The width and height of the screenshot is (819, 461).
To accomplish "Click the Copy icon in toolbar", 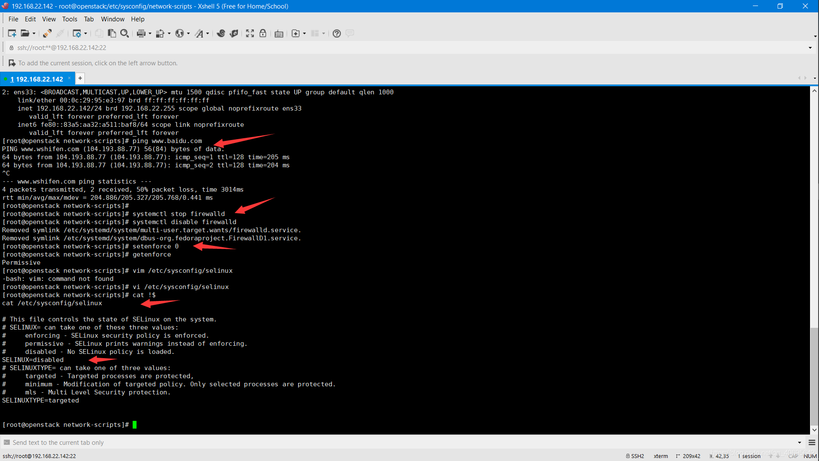I will (x=99, y=33).
